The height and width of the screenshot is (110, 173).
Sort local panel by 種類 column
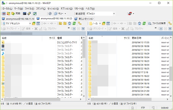[x=68, y=38]
